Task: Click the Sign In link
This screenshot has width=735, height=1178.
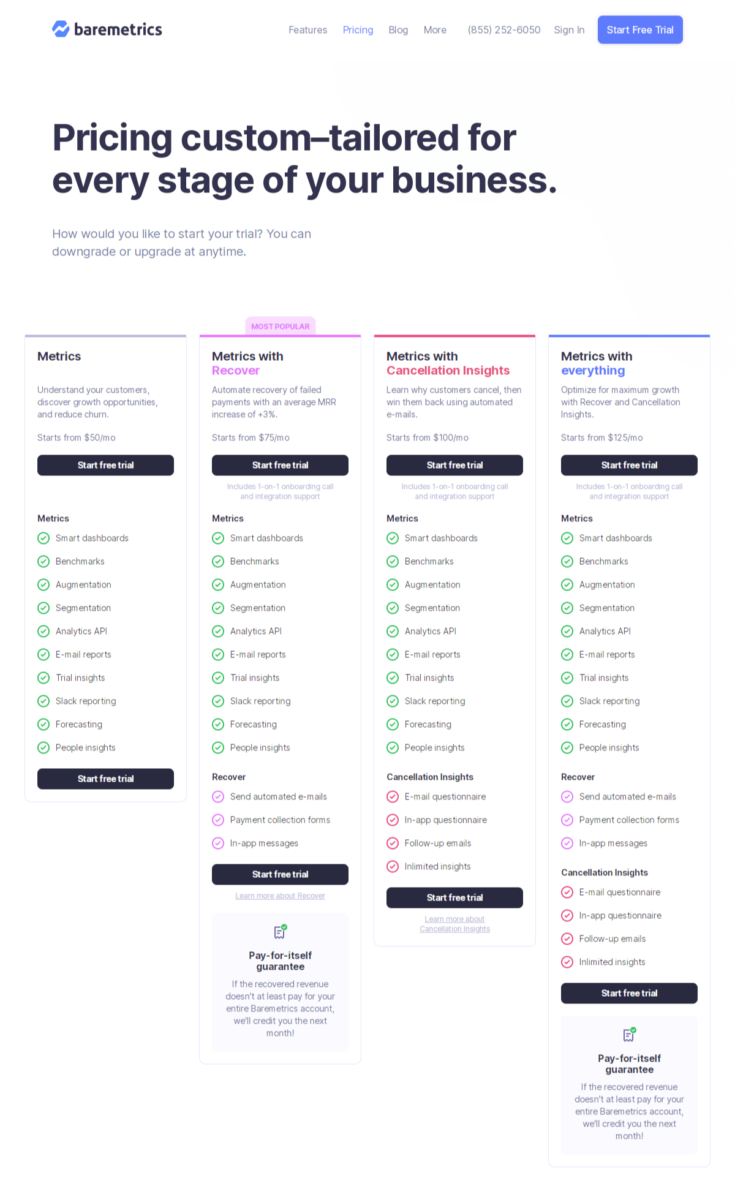Action: point(569,30)
